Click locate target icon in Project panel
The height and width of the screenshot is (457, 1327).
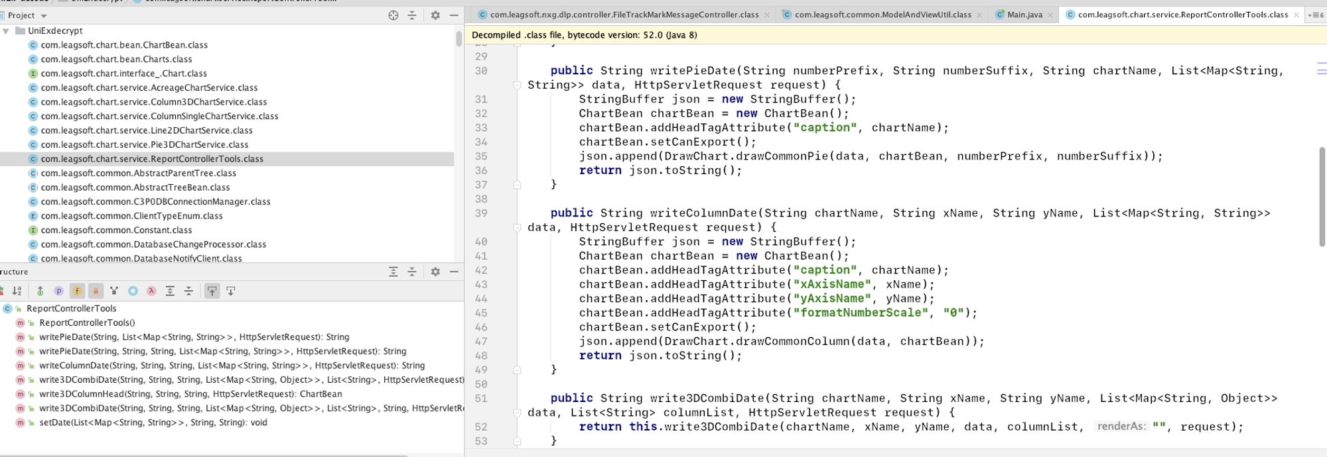coord(393,15)
